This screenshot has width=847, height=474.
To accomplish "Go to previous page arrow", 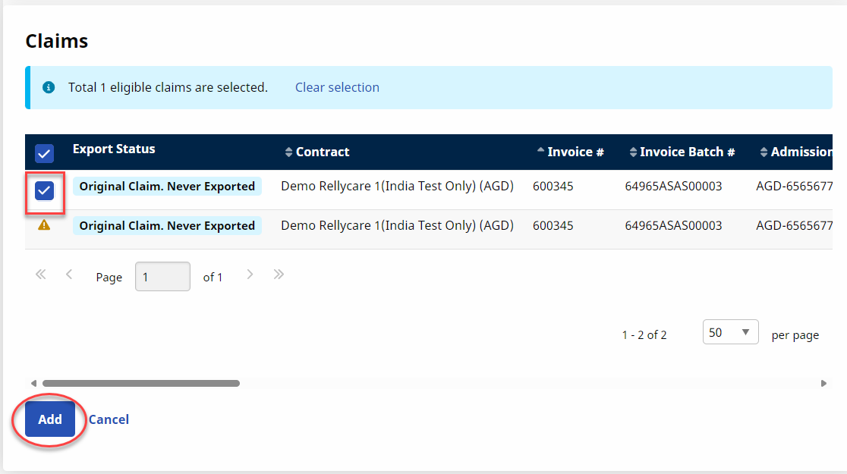I will 69,275.
